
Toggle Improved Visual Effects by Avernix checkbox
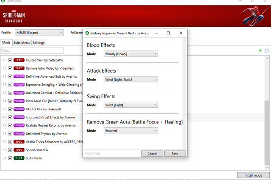[10, 117]
